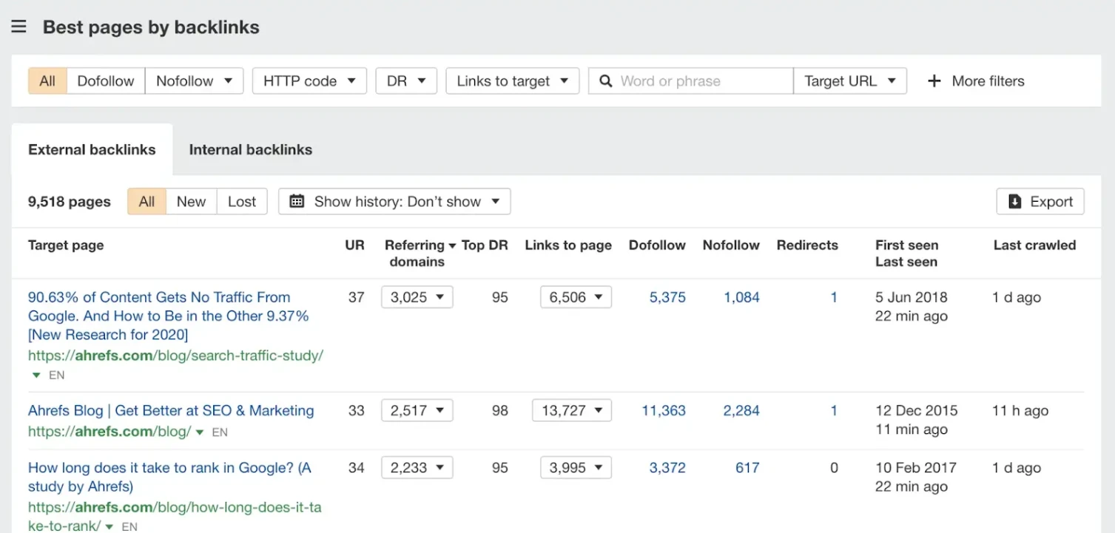Click the plus icon for More filters
The image size is (1115, 533).
click(934, 81)
